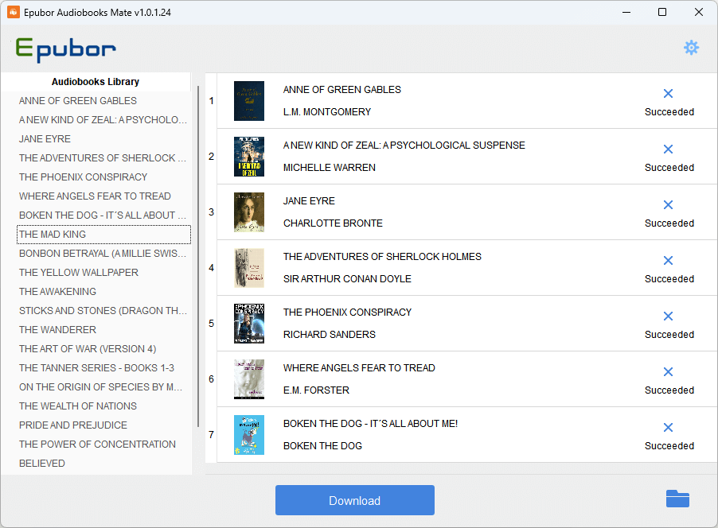This screenshot has width=718, height=528.
Task: Click author RICHARD SANDERS
Action: pos(330,335)
